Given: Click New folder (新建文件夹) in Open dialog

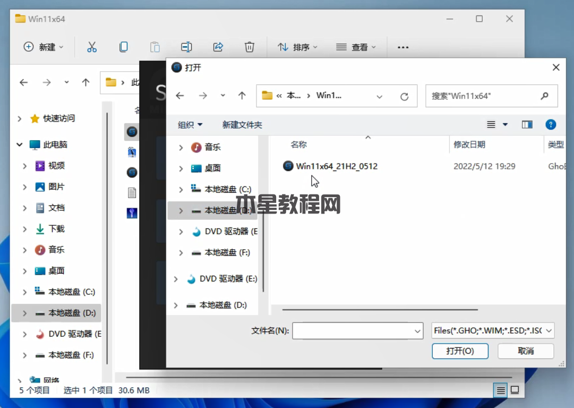Looking at the screenshot, I should click(242, 125).
